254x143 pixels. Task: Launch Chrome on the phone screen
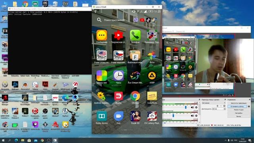pyautogui.click(x=135, y=96)
